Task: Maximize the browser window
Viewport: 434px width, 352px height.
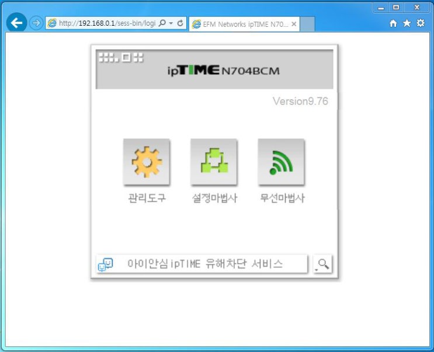Action: point(396,8)
